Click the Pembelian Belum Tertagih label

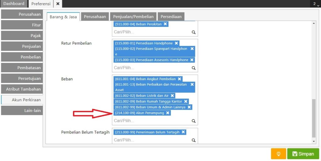(85, 132)
